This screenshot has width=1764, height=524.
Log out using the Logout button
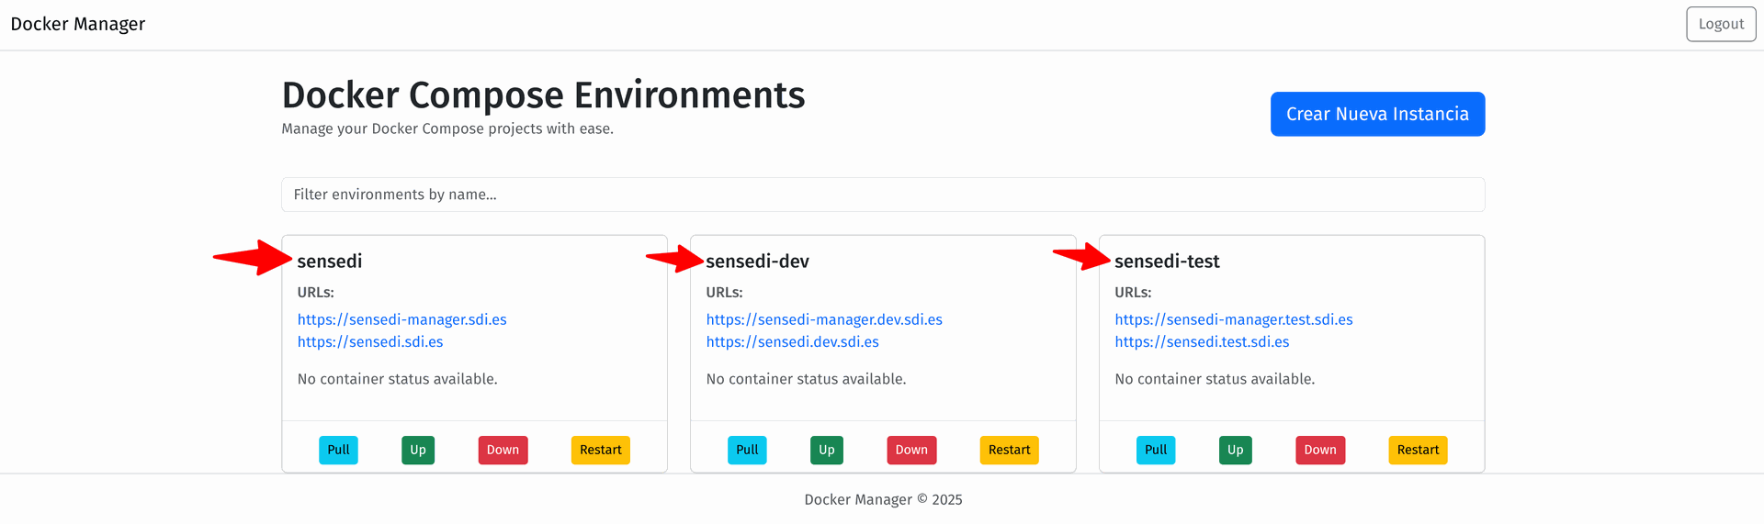coord(1720,24)
